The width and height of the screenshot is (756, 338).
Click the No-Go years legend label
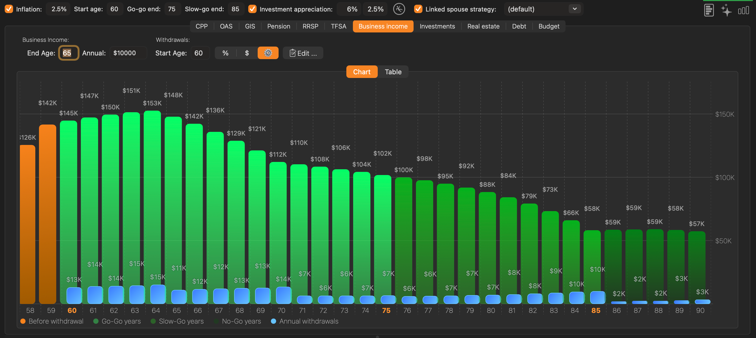pyautogui.click(x=241, y=321)
